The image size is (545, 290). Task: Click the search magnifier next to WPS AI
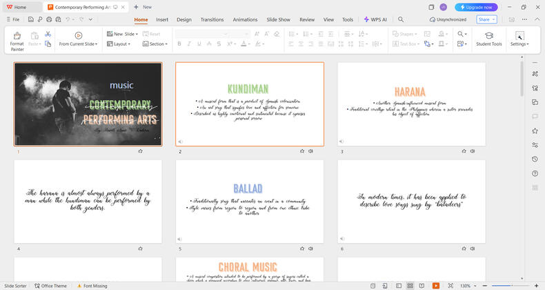(x=401, y=19)
